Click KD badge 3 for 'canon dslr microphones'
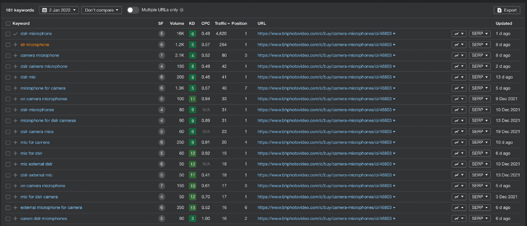Image resolution: width=527 pixels, height=226 pixels. [192, 218]
